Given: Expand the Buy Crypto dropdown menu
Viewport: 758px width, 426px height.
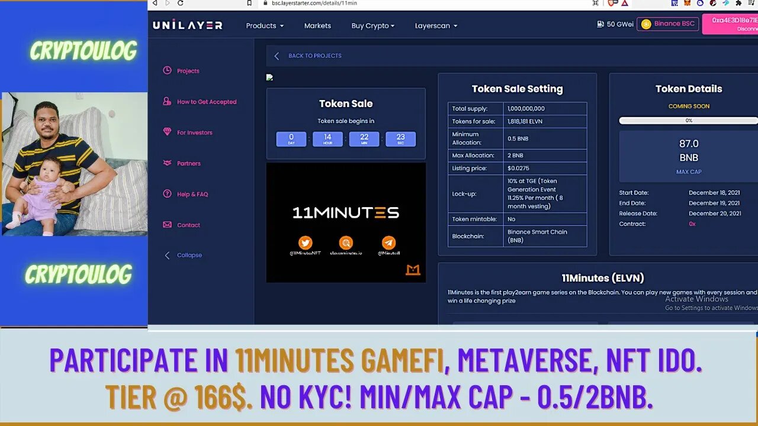Looking at the screenshot, I should pyautogui.click(x=372, y=25).
